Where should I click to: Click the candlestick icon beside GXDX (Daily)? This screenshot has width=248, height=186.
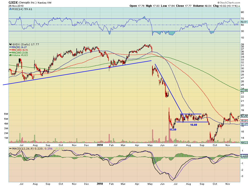(x=11, y=44)
